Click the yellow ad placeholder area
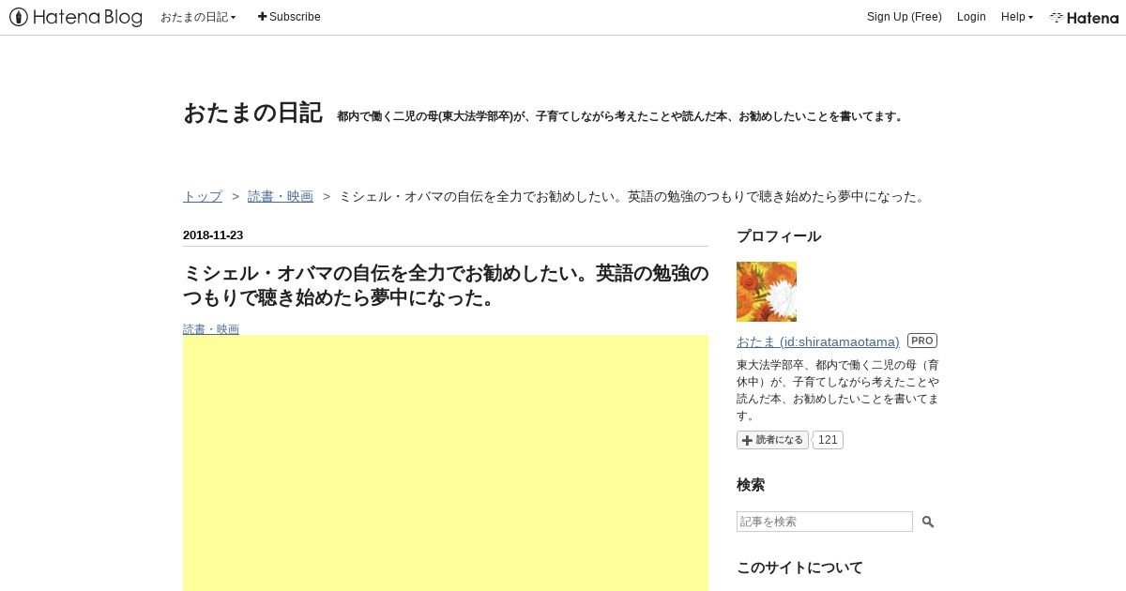The width and height of the screenshot is (1126, 591). (x=446, y=462)
